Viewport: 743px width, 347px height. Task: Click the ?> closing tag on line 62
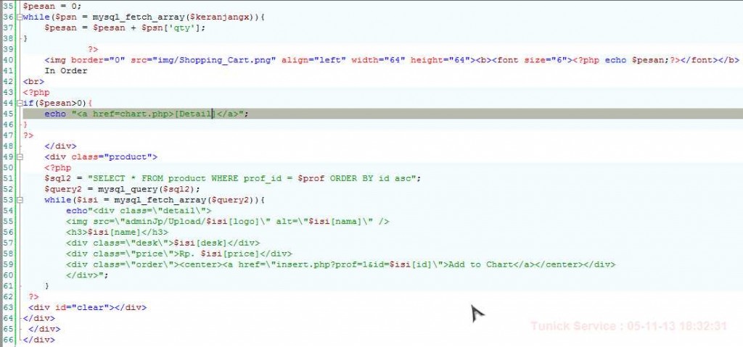point(33,297)
